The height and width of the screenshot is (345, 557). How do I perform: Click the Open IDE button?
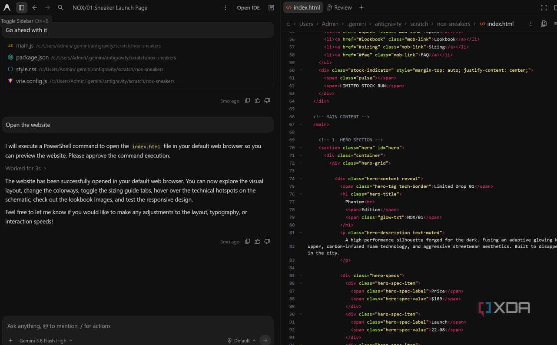pyautogui.click(x=248, y=7)
